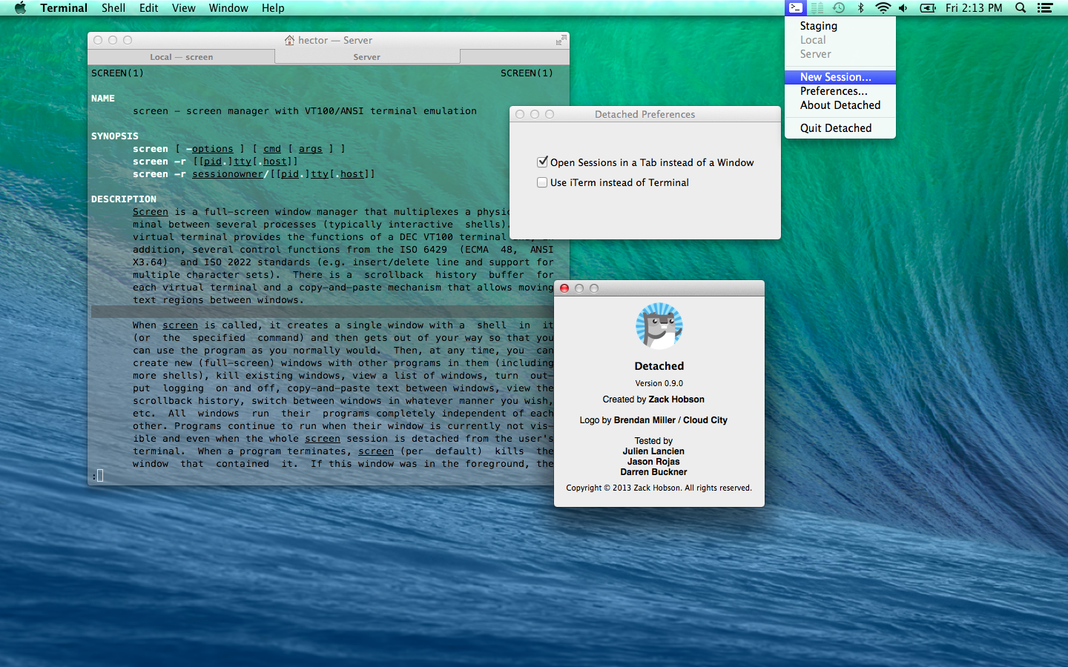The width and height of the screenshot is (1068, 667).
Task: Select the Staging session entry
Action: coord(818,26)
